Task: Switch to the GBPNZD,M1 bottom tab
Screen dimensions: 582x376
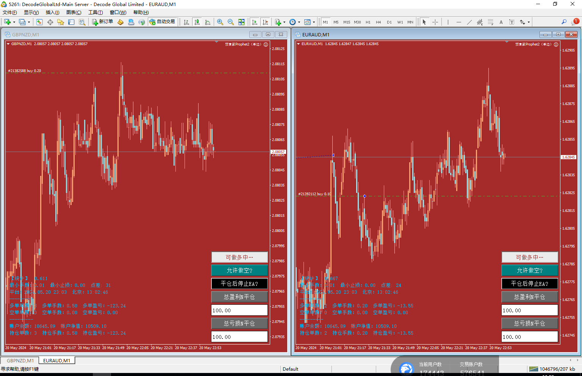Action: coord(20,360)
